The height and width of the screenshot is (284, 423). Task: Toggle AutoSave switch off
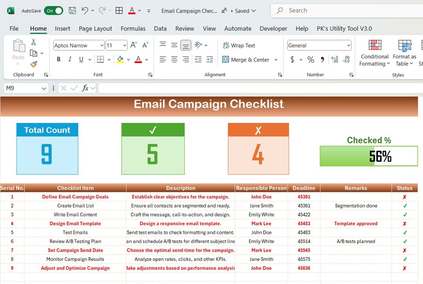click(x=53, y=11)
